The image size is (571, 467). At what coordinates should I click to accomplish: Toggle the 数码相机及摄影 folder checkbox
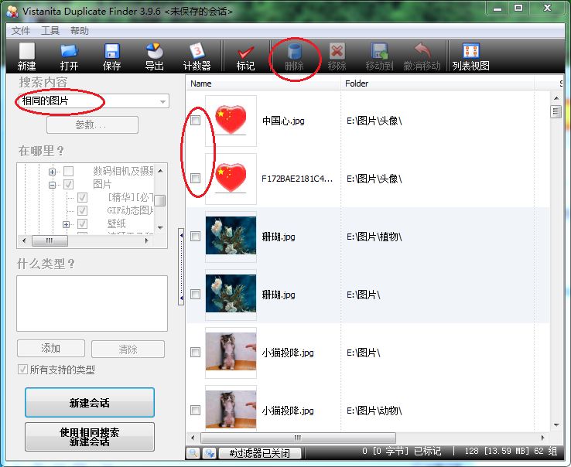click(x=68, y=171)
